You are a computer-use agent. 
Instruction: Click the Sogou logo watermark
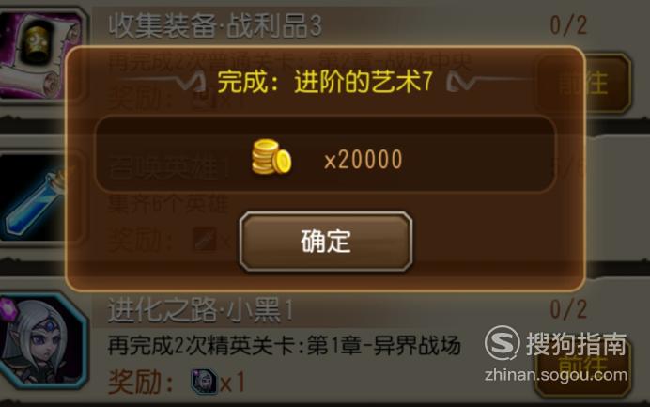(502, 343)
